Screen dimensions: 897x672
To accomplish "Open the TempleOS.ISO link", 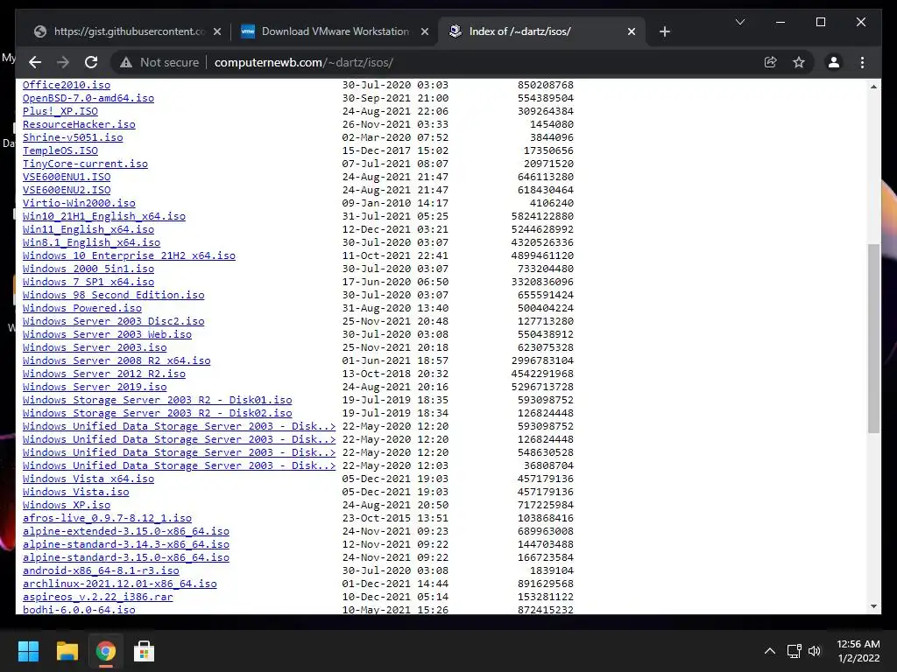I will (x=60, y=150).
